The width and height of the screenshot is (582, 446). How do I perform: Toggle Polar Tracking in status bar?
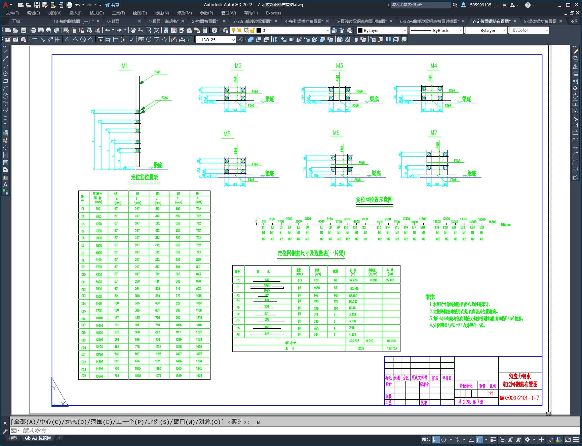[x=444, y=439]
